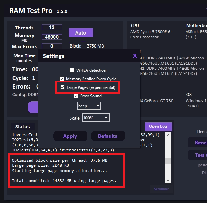Click the Threads input field
This screenshot has width=207, height=203.
pyautogui.click(x=52, y=27)
